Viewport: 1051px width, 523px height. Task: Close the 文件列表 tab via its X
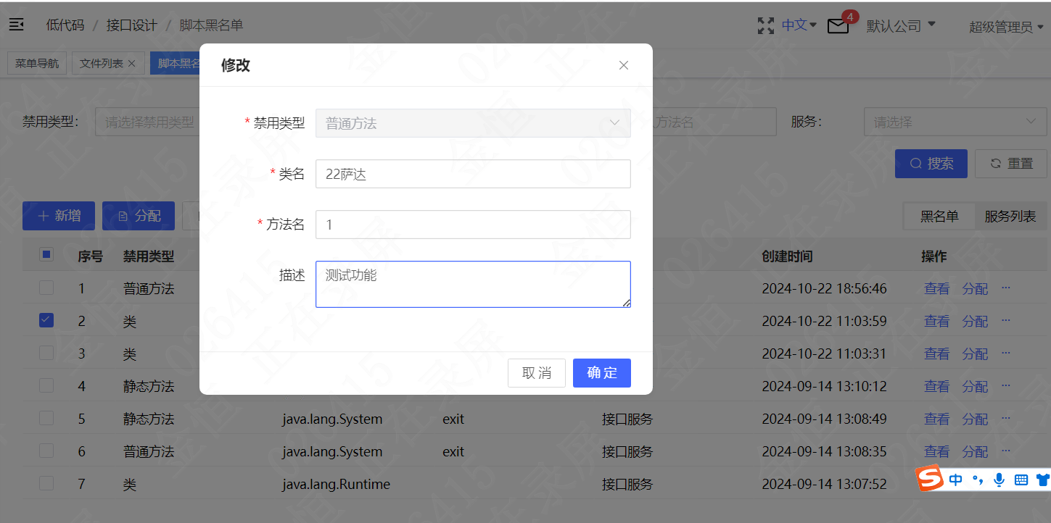[131, 64]
